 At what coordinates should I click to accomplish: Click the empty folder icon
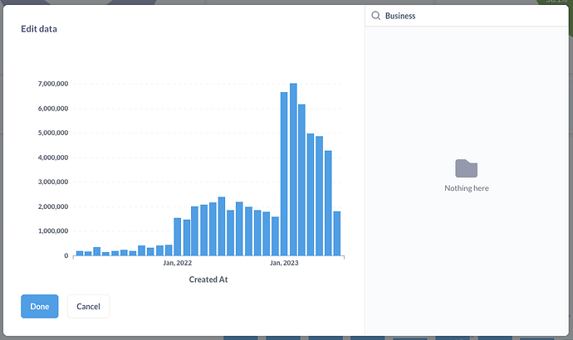[x=467, y=168]
